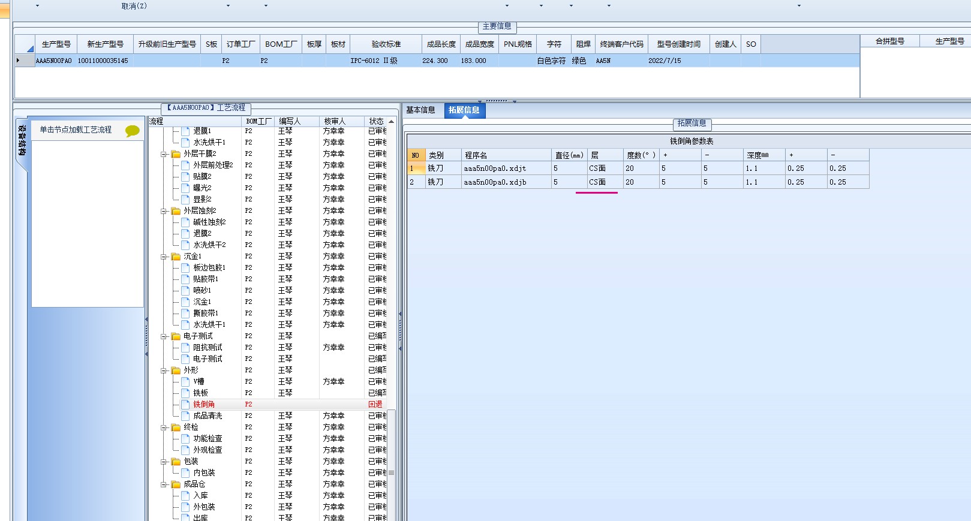This screenshot has height=521, width=971.
Task: Click the yellow speech bubble icon
Action: click(133, 131)
